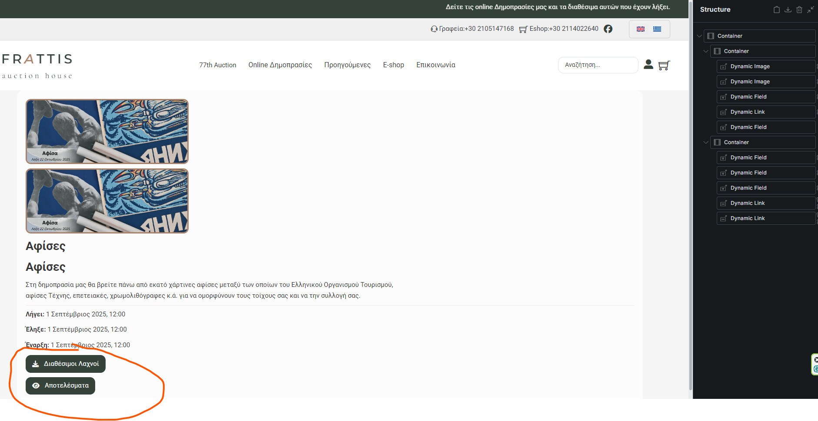818x421 pixels.
Task: Collapse the second nested Container chevron
Action: point(706,142)
